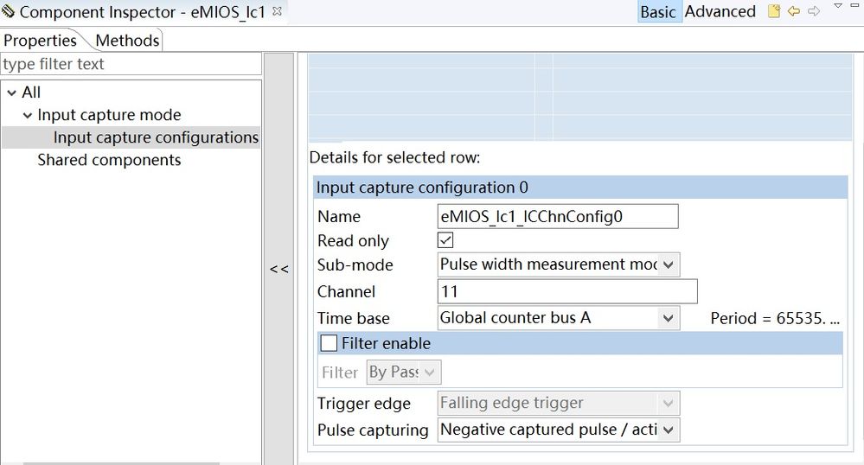Switch to Advanced view mode
The height and width of the screenshot is (465, 864).
720,11
